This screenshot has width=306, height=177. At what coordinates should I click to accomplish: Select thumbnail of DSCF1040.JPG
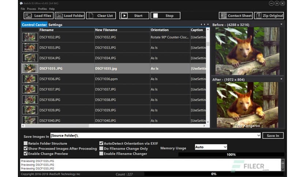(x=30, y=120)
